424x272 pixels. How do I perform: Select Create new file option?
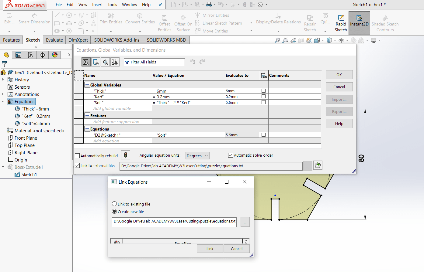point(114,211)
